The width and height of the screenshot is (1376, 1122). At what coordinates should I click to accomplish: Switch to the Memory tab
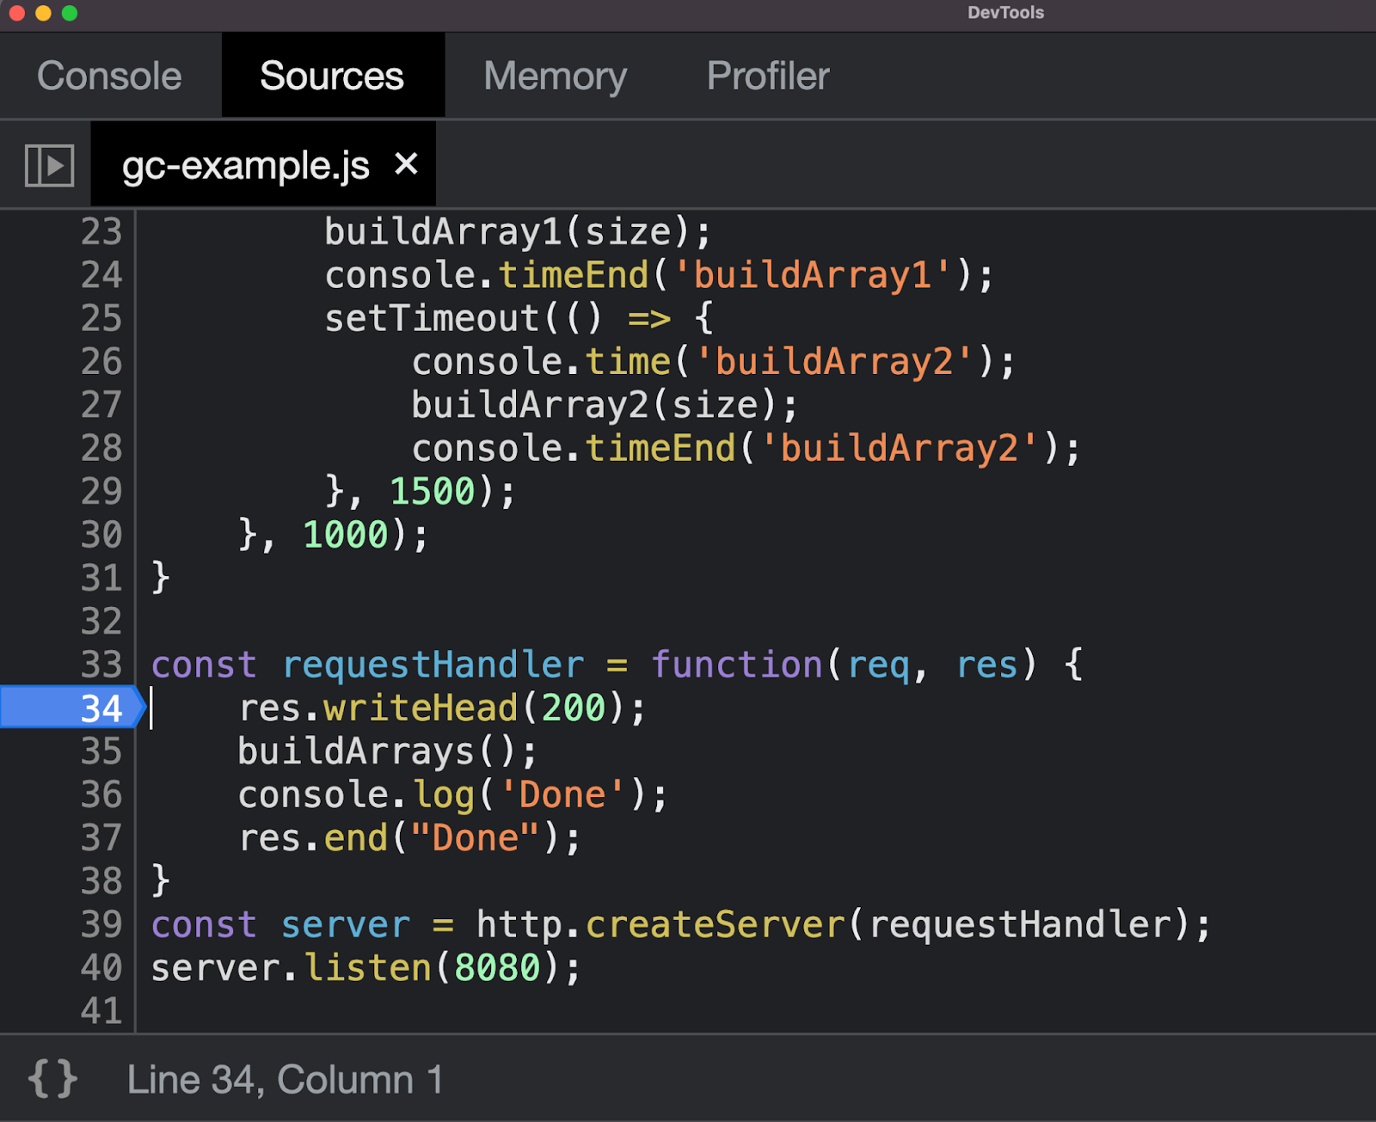555,76
